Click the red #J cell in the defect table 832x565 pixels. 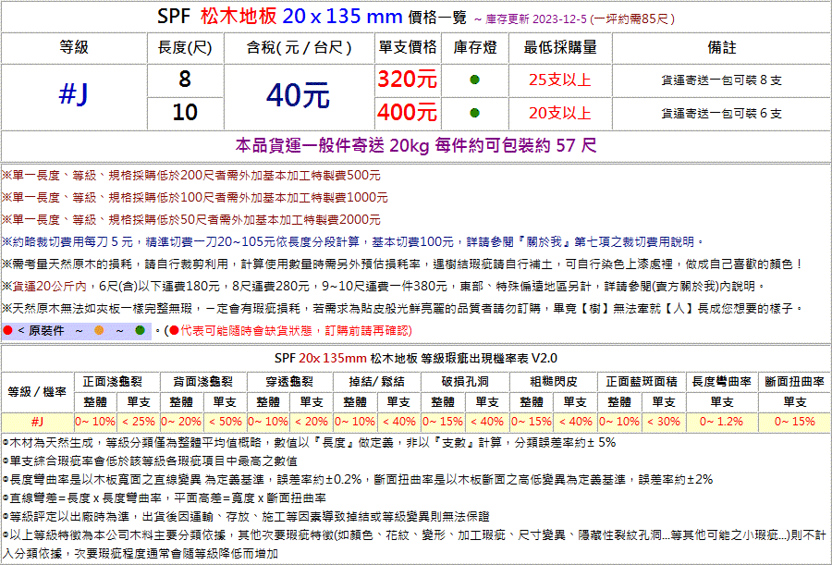pyautogui.click(x=37, y=422)
